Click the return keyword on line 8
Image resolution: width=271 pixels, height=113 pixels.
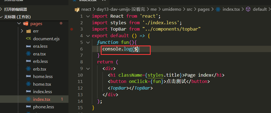click(105, 62)
